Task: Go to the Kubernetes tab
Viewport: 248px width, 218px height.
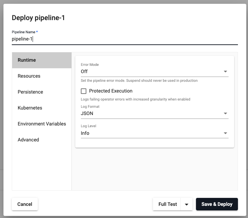Action: [x=42, y=108]
